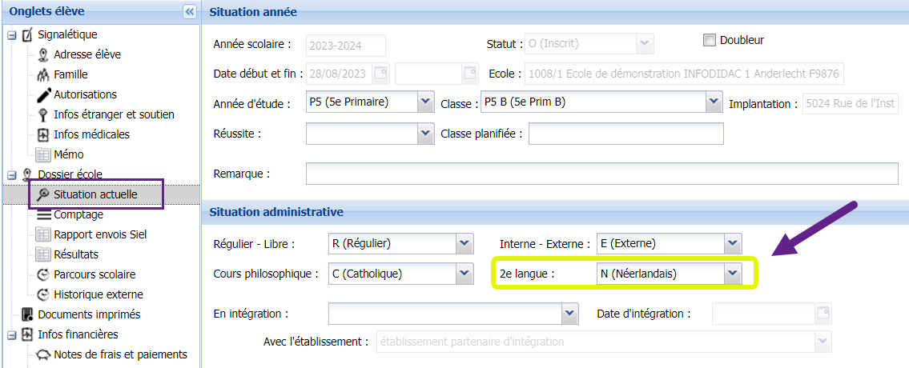The width and height of the screenshot is (909, 368).
Task: Open Rapport envois Siel
Action: click(x=100, y=234)
